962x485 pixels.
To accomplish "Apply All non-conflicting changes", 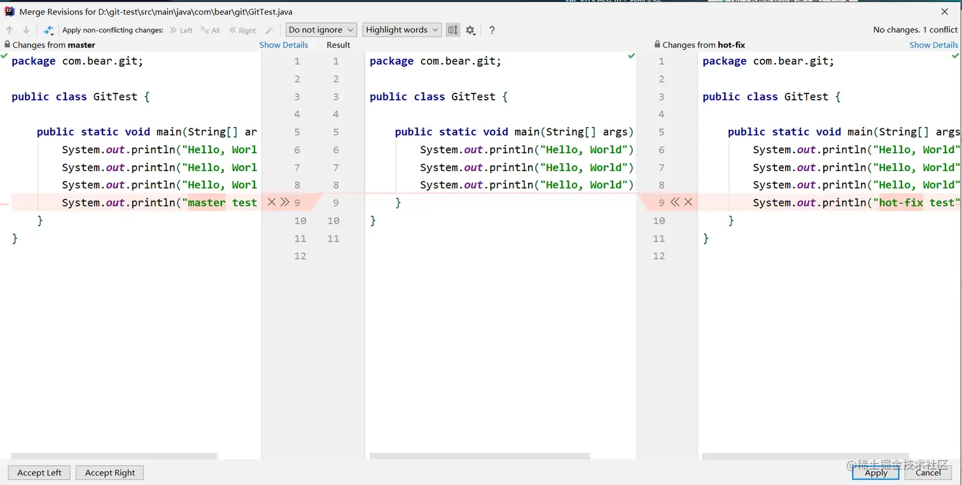I will coord(210,30).
